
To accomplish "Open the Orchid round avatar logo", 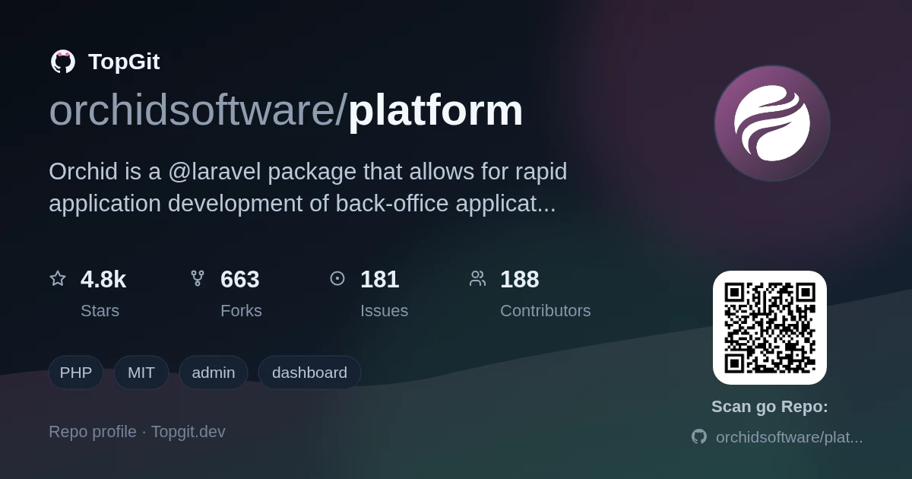I will pos(772,123).
